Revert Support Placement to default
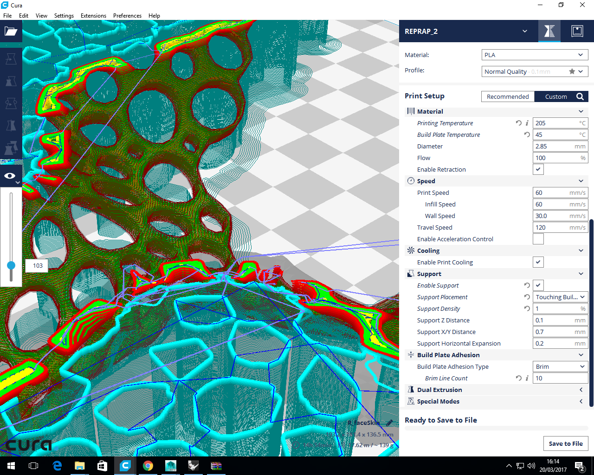 (x=527, y=297)
